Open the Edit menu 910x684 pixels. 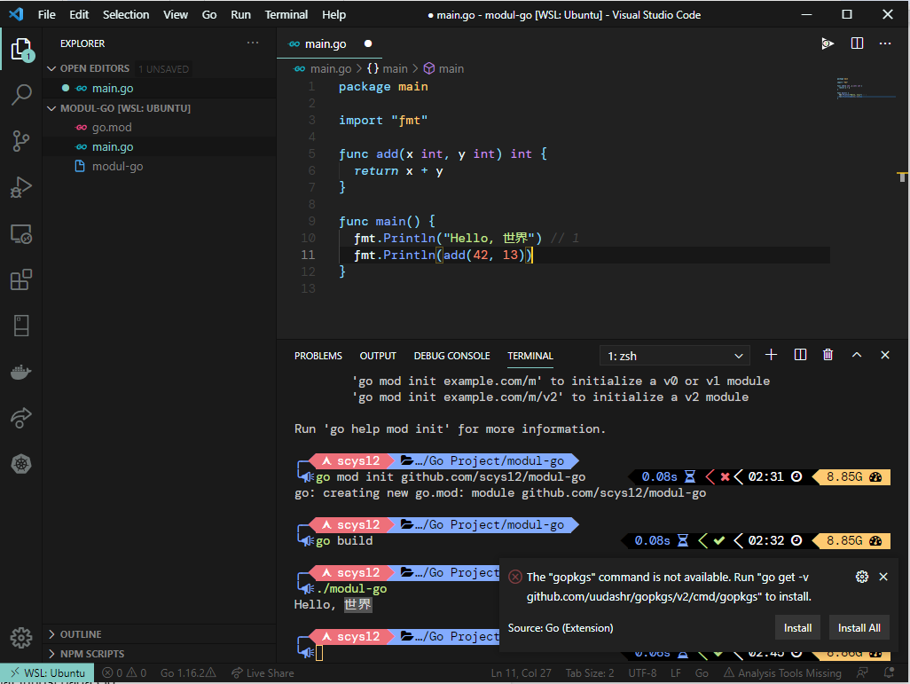[x=79, y=14]
